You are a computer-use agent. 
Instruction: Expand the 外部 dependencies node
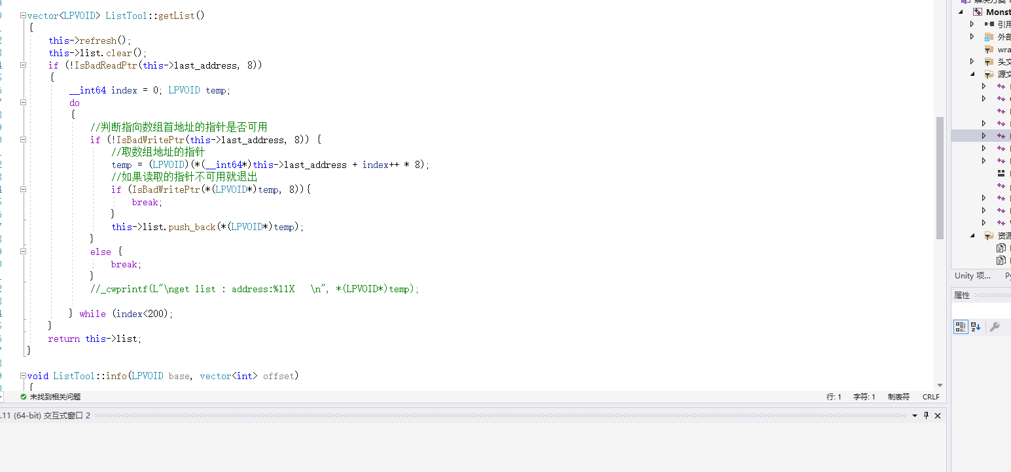pyautogui.click(x=972, y=37)
